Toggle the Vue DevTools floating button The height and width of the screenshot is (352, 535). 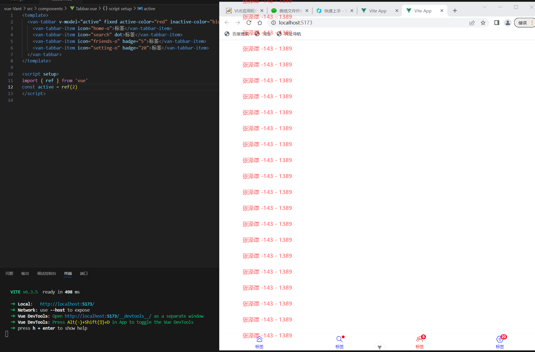pyautogui.click(x=380, y=347)
